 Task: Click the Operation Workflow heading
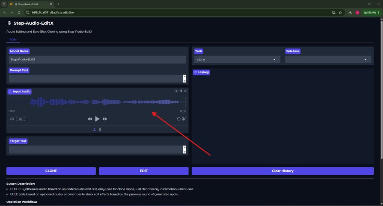[22, 202]
